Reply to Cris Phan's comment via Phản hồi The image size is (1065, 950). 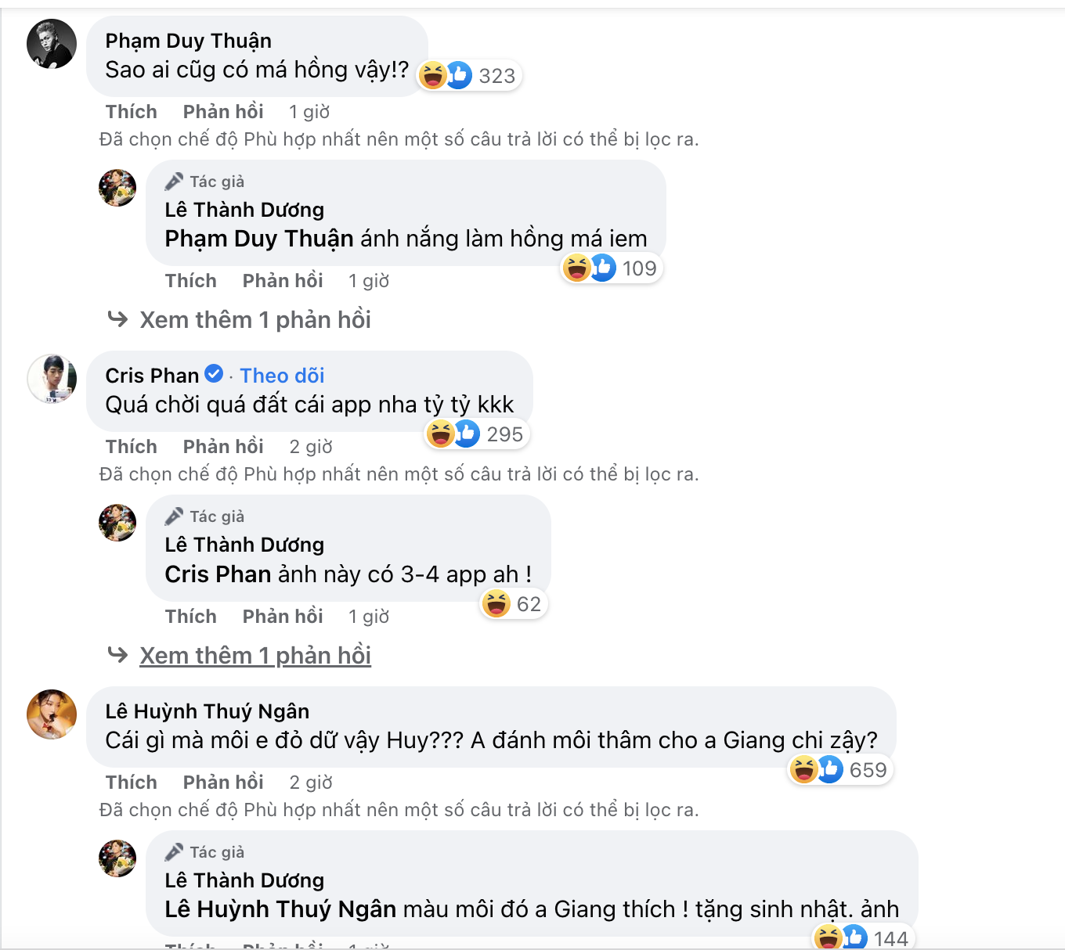(223, 447)
